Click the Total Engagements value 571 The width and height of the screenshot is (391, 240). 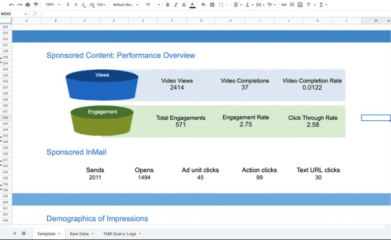181,124
